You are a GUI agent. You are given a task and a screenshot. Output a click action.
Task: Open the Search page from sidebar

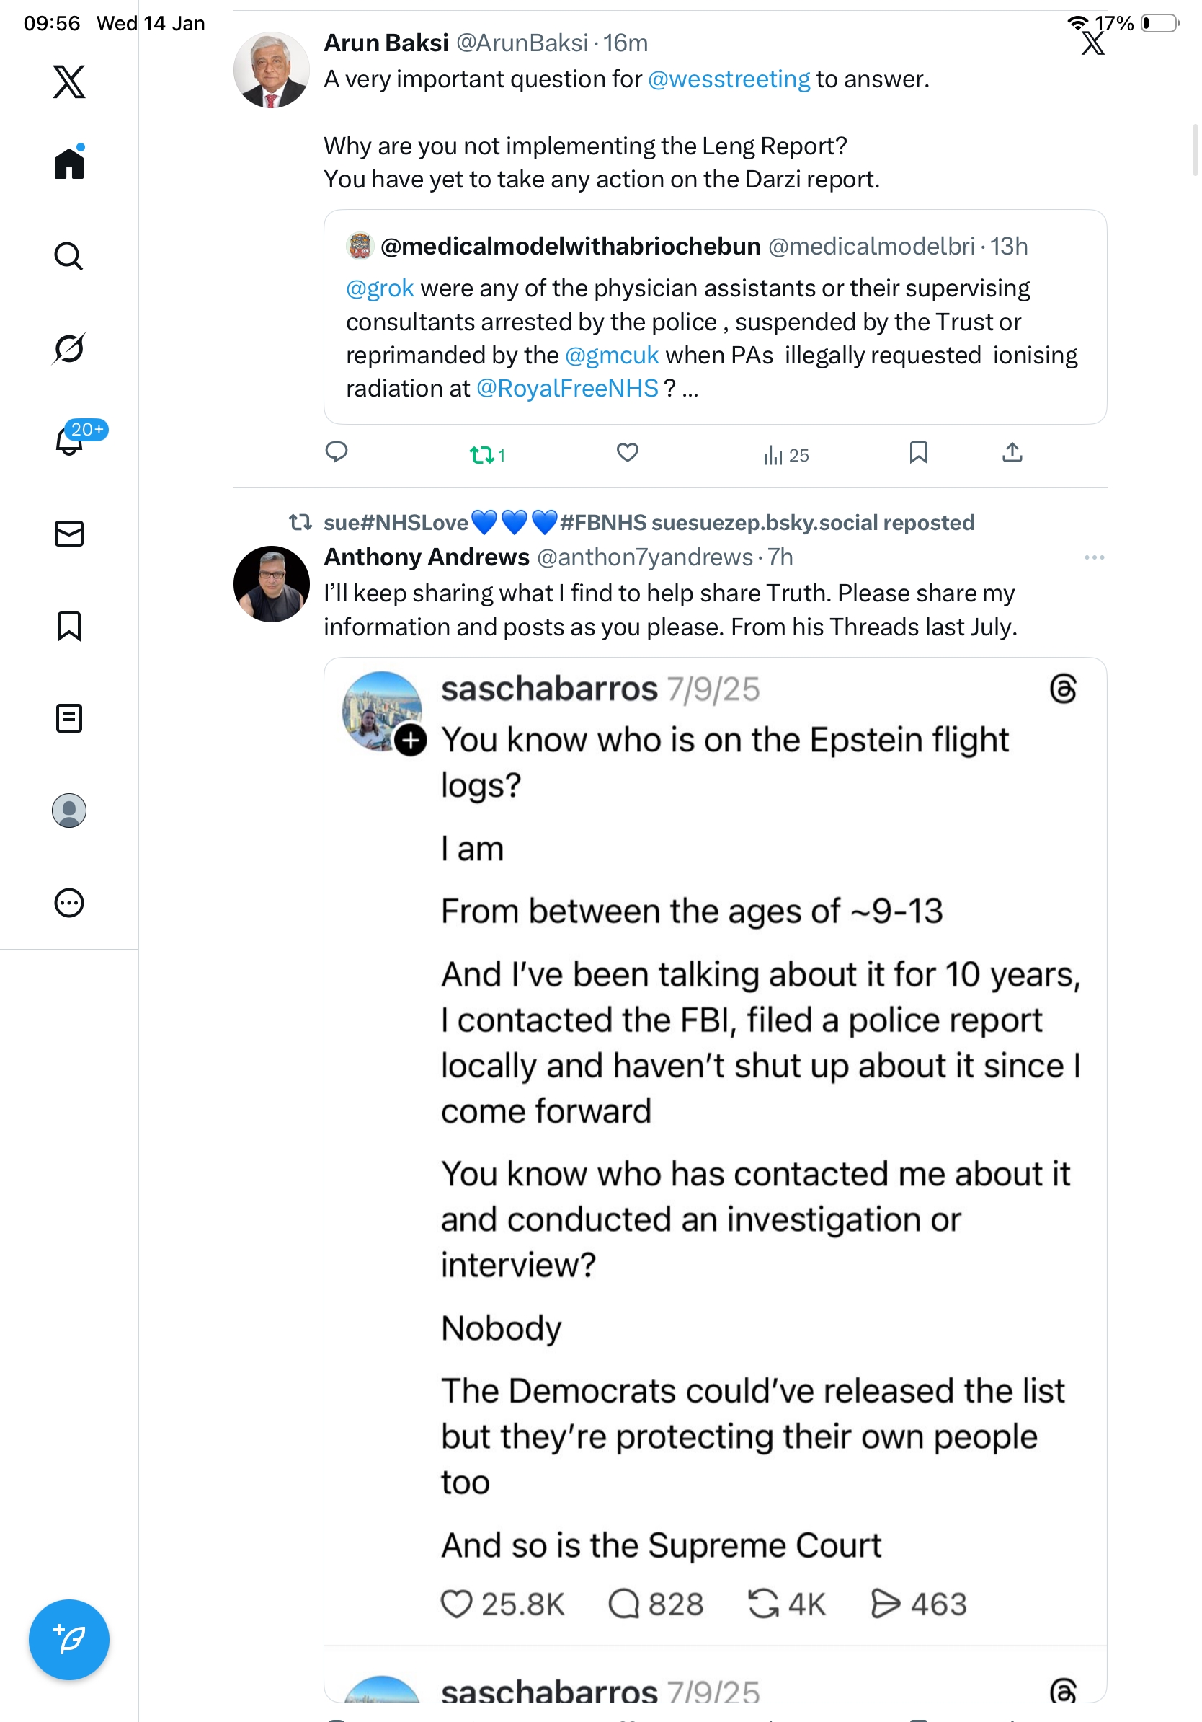point(68,257)
